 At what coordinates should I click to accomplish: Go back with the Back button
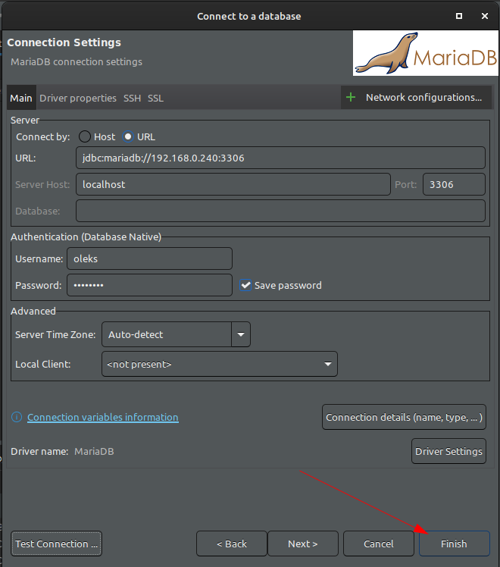[232, 544]
